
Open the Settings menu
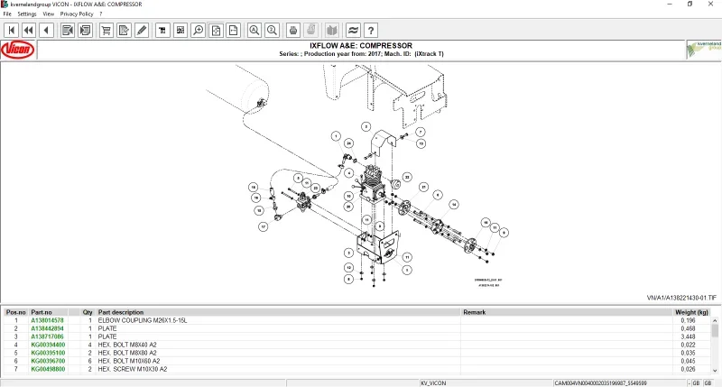(x=27, y=14)
